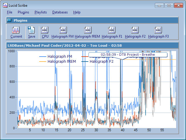Open the Playlists menu
Image resolution: width=186 pixels, height=140 pixels.
[x=40, y=12]
